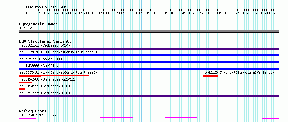Image resolution: width=288 pixels, height=122 pixels.
Task: Open nsv4212847 (gnomADStructuralVariants) variant label
Action: coord(238,72)
